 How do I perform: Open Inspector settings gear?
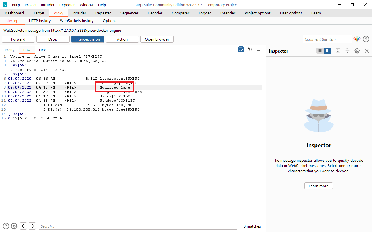357,51
